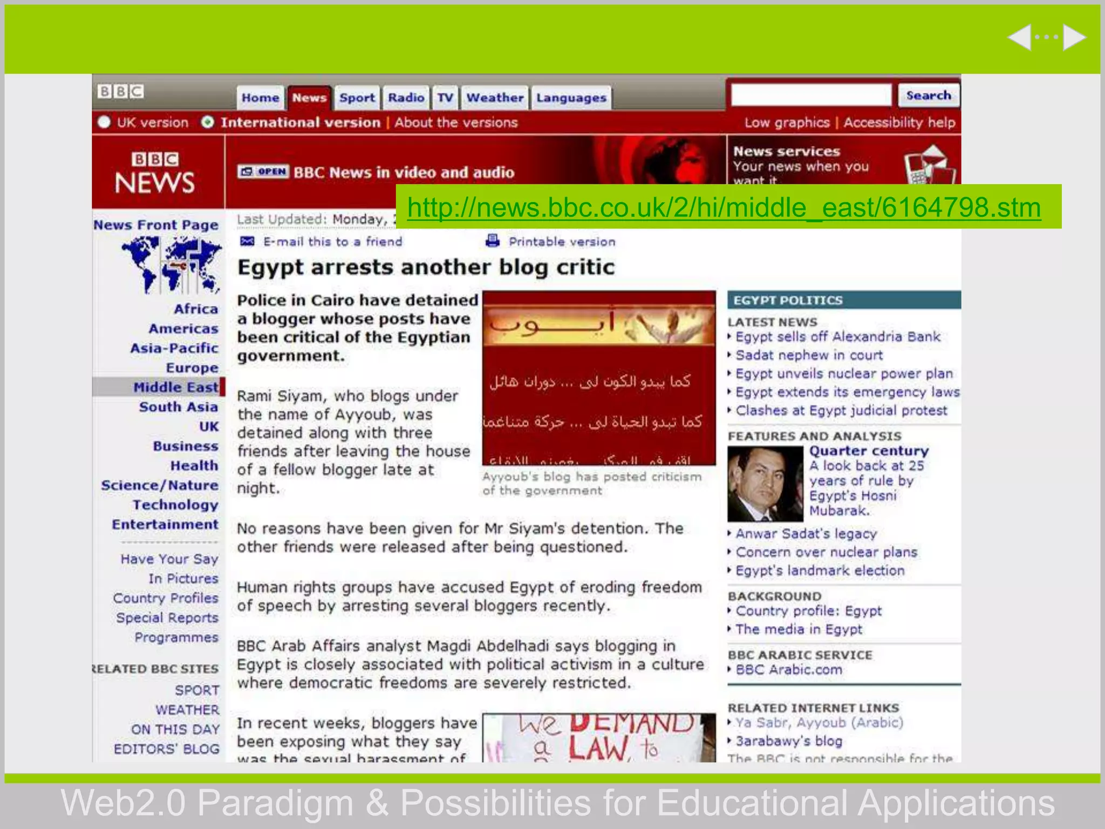Select Entertainment in the sidebar
1105x829 pixels.
(x=165, y=524)
